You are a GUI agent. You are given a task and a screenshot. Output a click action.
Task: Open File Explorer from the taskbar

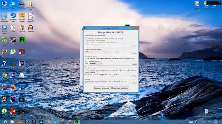point(12,122)
